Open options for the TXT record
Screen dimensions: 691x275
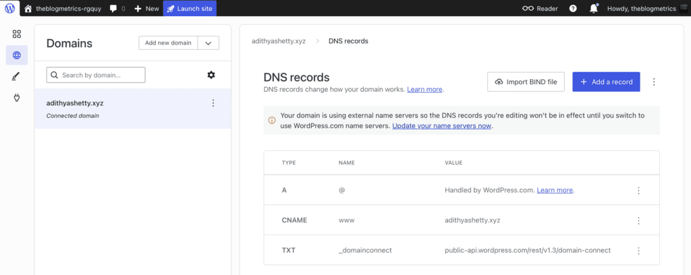click(638, 250)
